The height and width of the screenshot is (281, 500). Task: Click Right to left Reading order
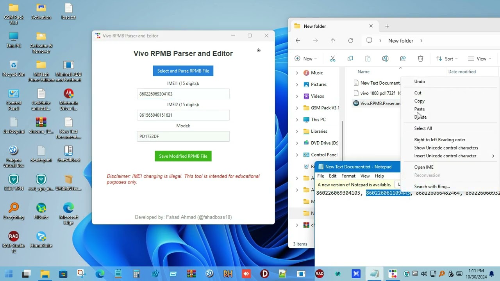440,140
